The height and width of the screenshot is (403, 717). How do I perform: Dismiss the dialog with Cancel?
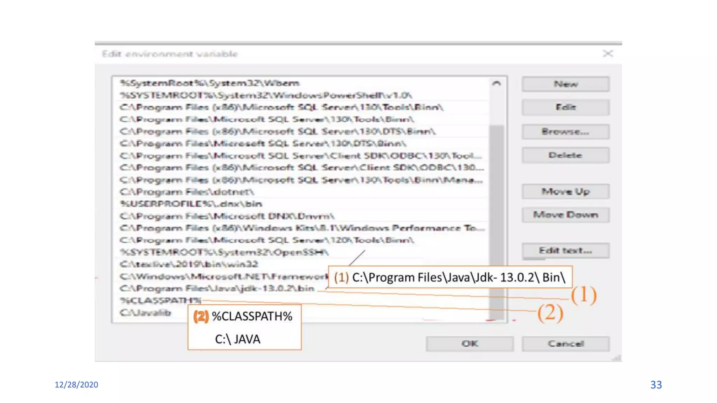(x=565, y=344)
